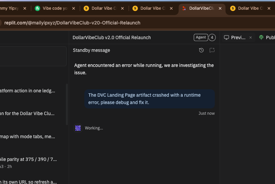The image size is (275, 184).
Task: Close the Preview pane tab
Action: [251, 37]
